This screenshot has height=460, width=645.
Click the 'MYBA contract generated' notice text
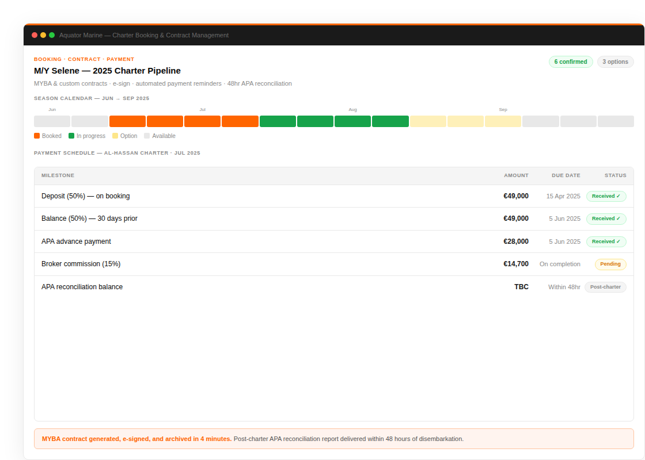click(136, 439)
